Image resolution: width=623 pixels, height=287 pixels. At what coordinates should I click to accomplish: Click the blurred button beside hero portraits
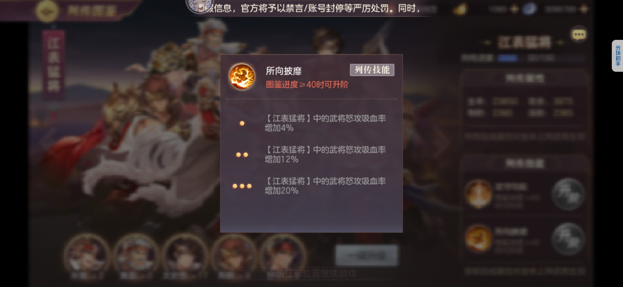coord(366,255)
